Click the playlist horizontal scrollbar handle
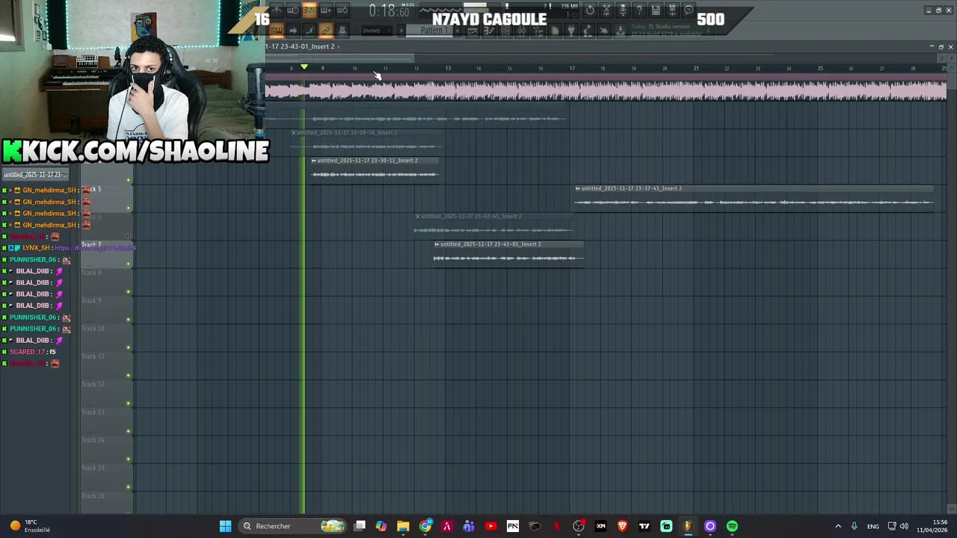Image resolution: width=957 pixels, height=538 pixels. coord(340,57)
